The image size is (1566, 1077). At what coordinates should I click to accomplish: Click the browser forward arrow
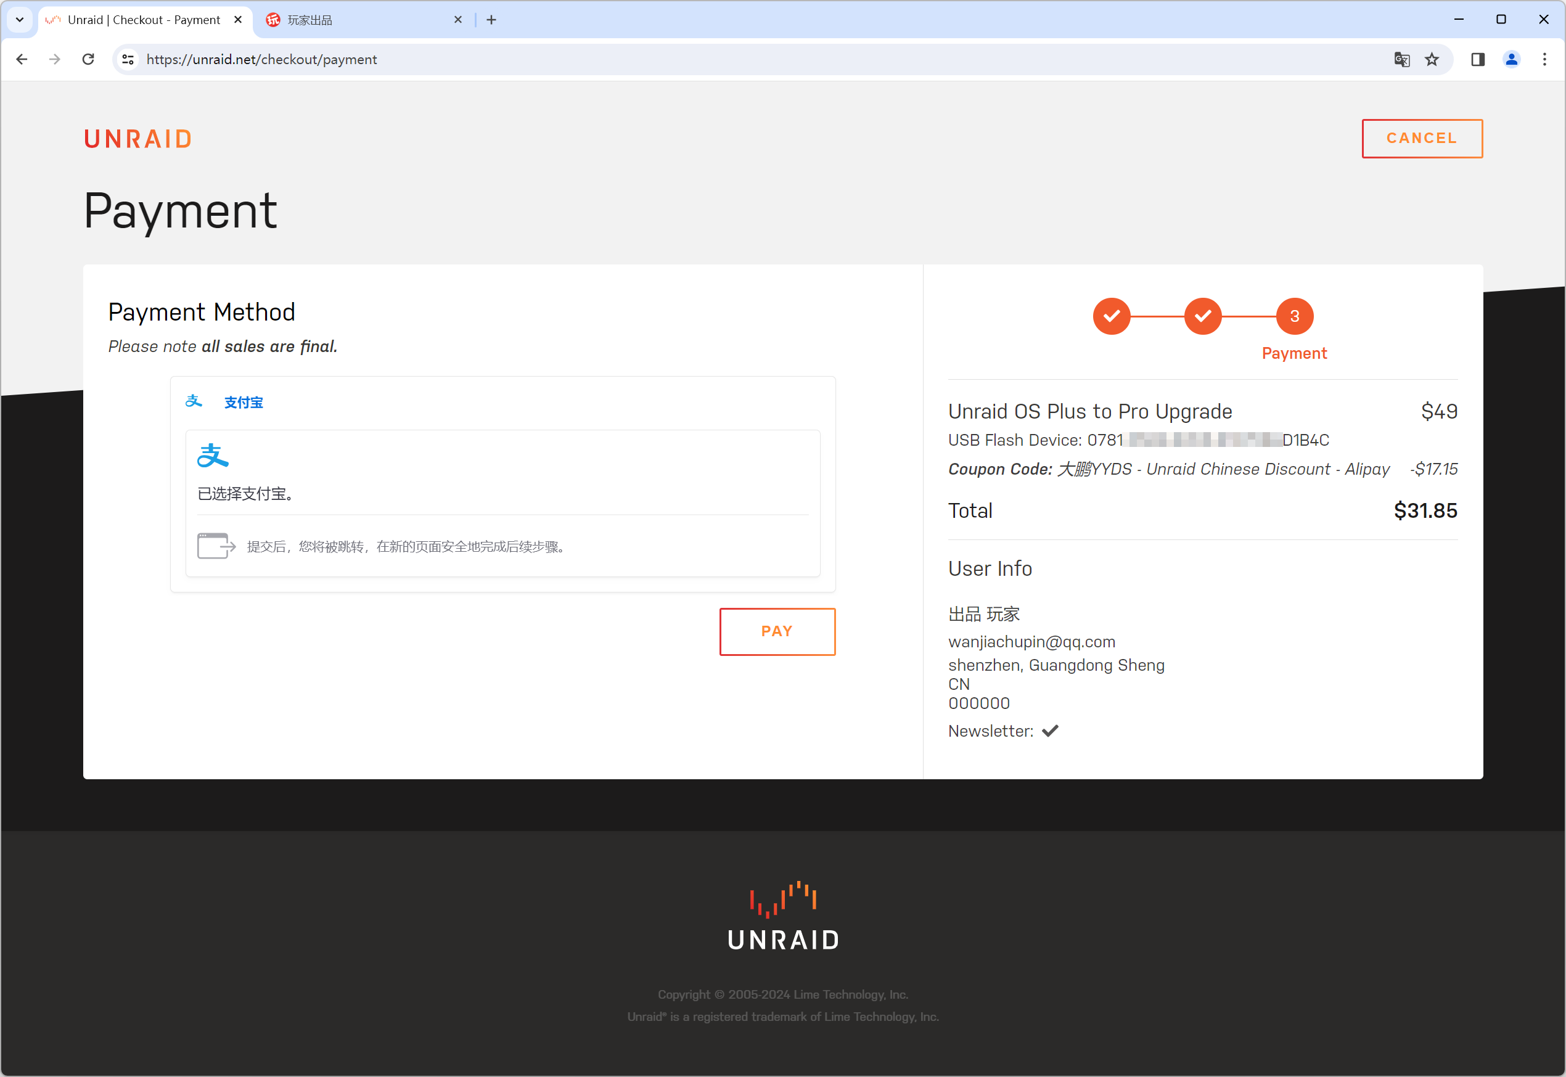click(55, 59)
